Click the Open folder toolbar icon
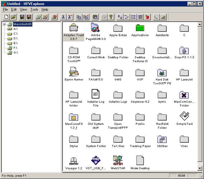This screenshot has width=204, height=179. point(13,17)
